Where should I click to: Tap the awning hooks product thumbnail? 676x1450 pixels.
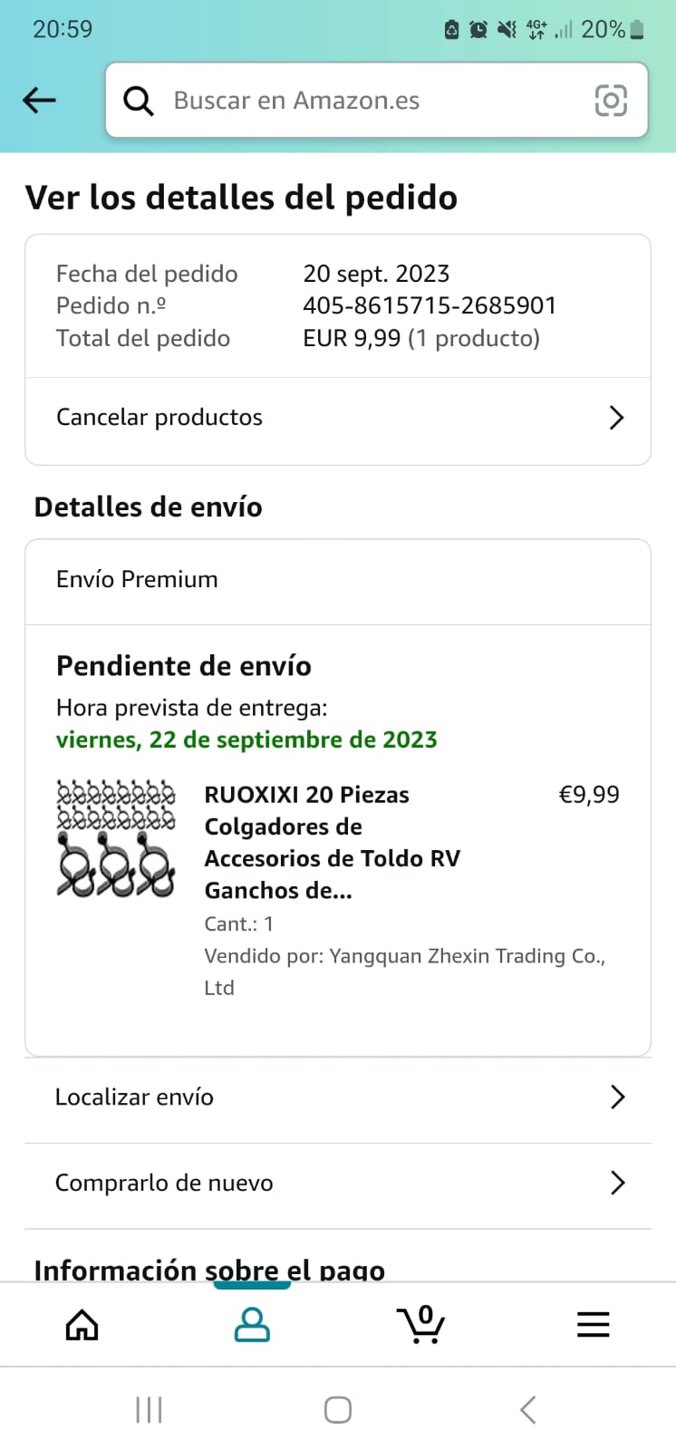coord(116,838)
